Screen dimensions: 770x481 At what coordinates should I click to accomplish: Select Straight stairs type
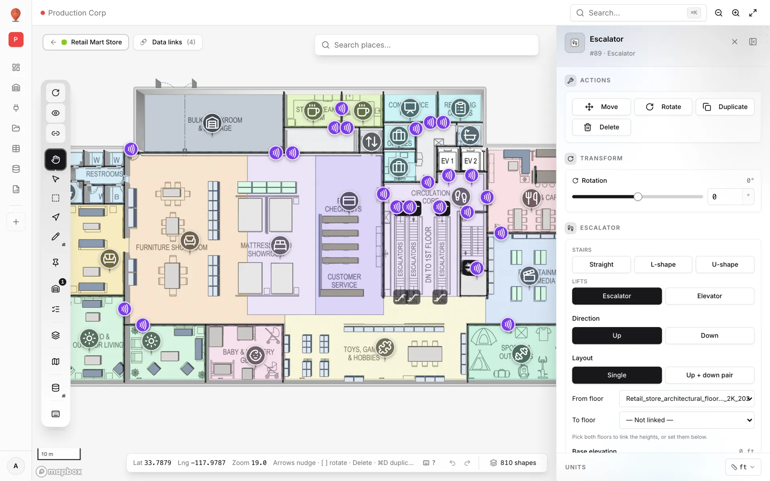coord(601,265)
